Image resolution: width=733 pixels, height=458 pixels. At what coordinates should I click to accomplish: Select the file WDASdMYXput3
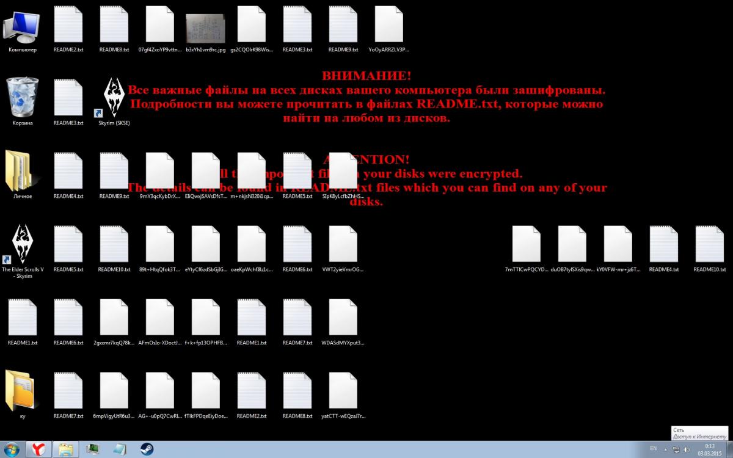click(x=343, y=322)
